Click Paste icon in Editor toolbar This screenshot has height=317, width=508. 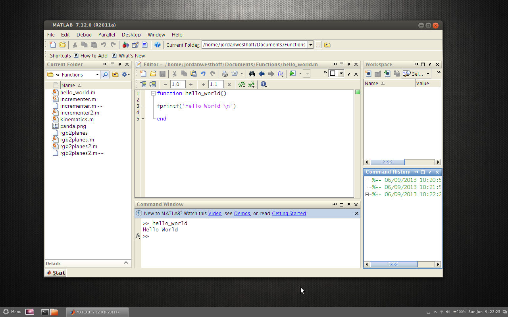pos(193,74)
